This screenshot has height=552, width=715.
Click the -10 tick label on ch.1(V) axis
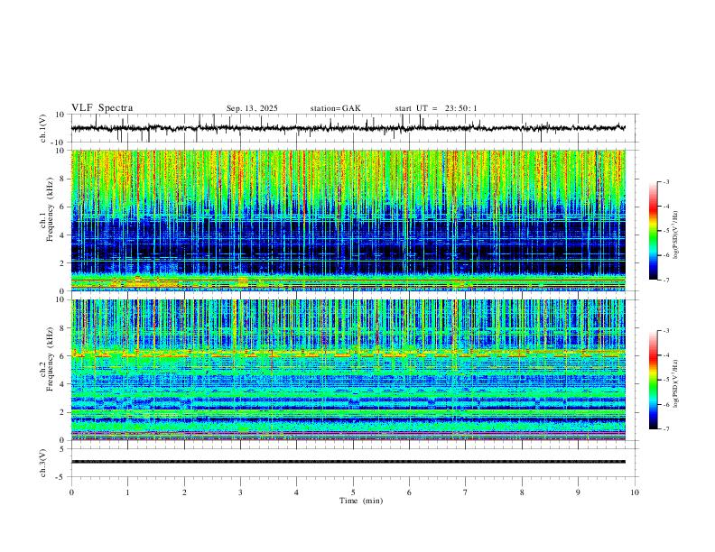(59, 143)
